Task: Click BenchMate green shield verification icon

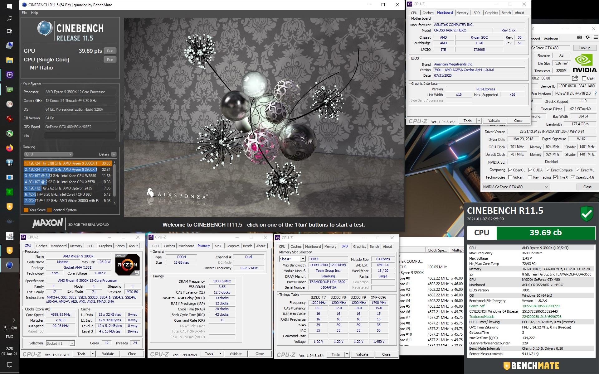Action: click(587, 214)
